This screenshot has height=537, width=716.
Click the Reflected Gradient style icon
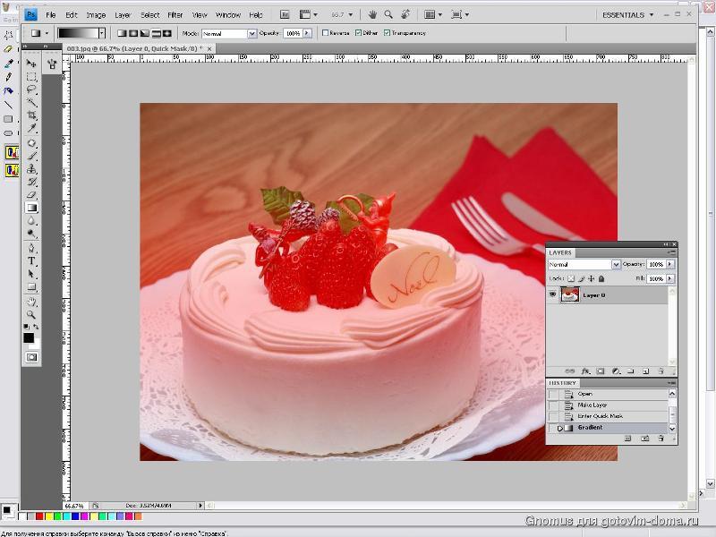[156, 33]
